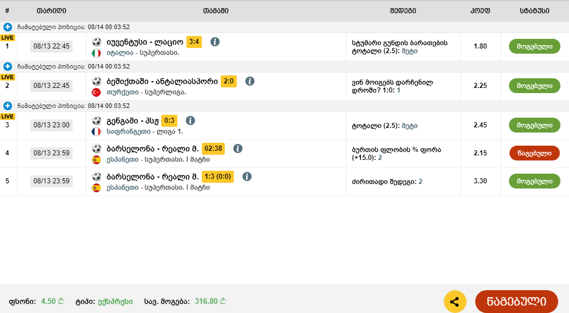Click the 3:4 score badge
This screenshot has height=313, width=569.
[194, 42]
